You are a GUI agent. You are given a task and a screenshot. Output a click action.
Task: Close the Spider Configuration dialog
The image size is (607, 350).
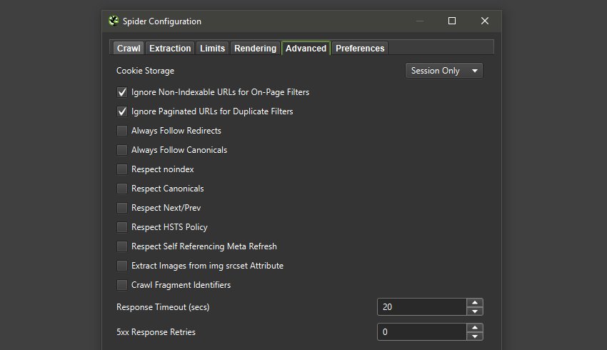pos(485,21)
